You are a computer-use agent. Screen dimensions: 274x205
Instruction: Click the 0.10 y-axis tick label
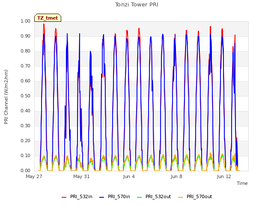pyautogui.click(x=26, y=155)
